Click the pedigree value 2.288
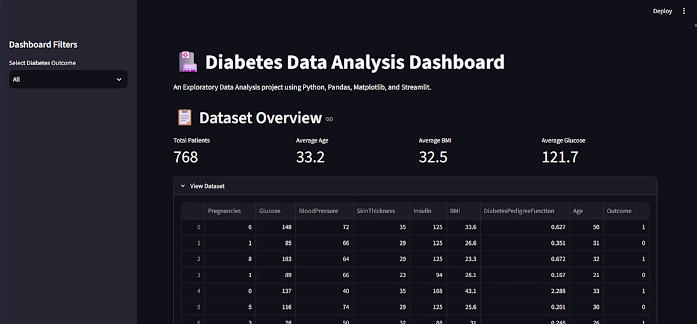Viewport: 697px width, 324px height. (525, 290)
